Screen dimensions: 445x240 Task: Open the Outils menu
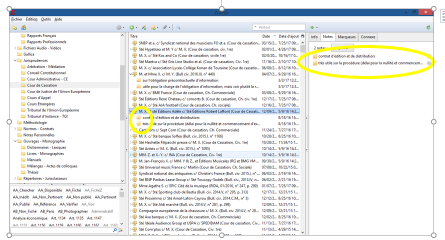click(45, 19)
